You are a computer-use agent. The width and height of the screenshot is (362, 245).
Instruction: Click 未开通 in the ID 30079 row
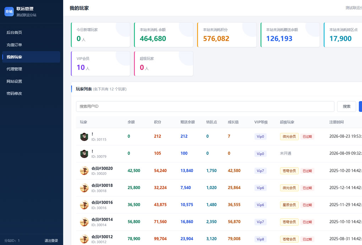click(286, 153)
